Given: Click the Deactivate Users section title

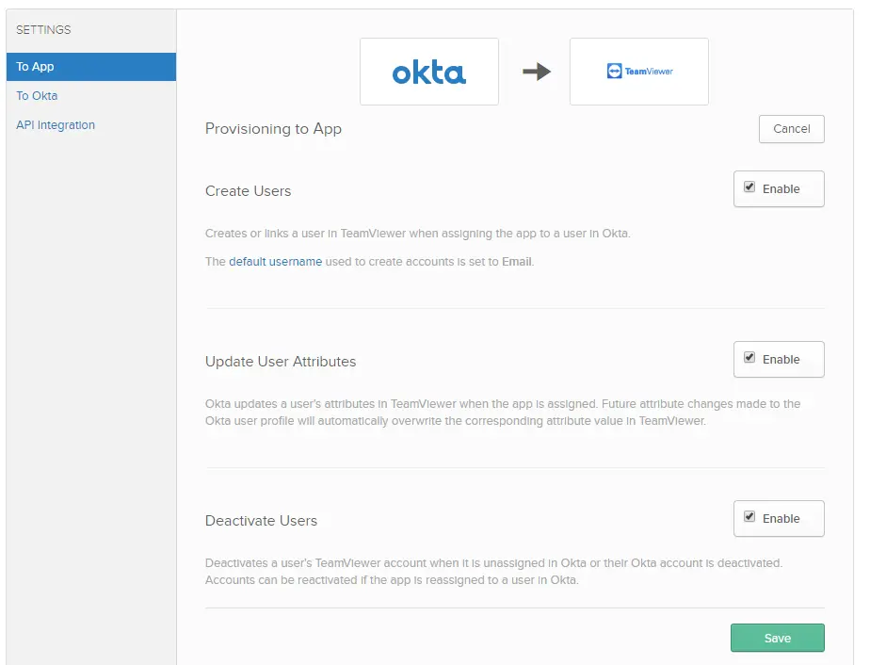Looking at the screenshot, I should click(262, 521).
